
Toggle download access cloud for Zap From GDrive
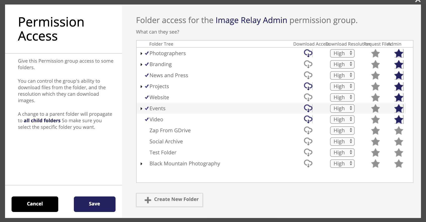(x=308, y=131)
